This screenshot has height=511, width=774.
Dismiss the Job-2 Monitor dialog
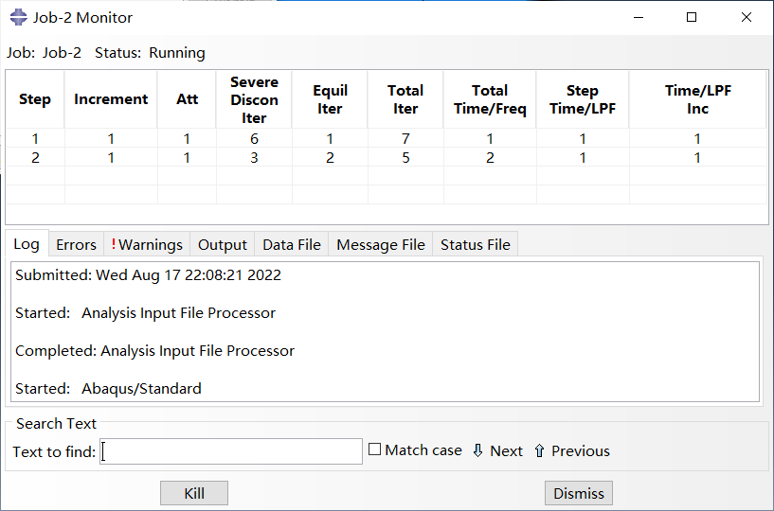click(578, 493)
